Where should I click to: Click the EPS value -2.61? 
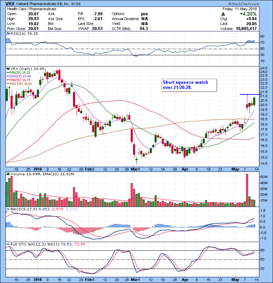click(x=98, y=19)
